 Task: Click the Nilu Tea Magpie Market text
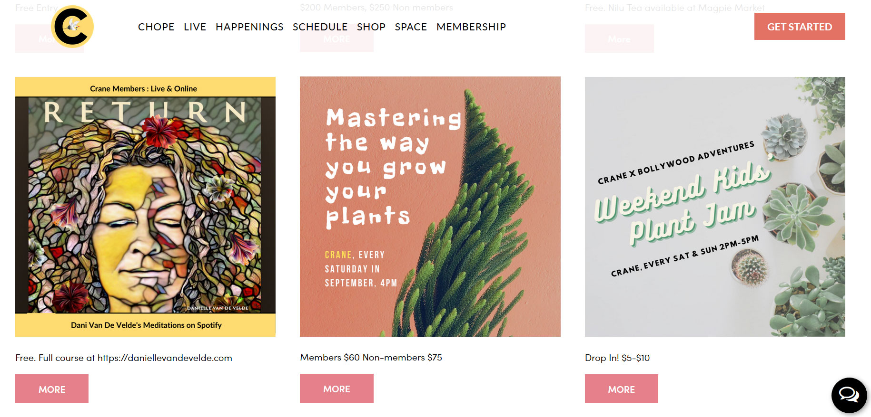[x=674, y=8]
